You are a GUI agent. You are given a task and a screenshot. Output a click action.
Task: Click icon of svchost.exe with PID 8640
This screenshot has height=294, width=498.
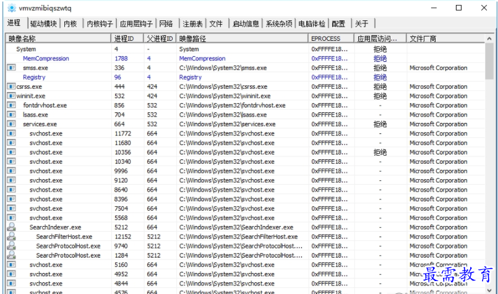coord(11,190)
